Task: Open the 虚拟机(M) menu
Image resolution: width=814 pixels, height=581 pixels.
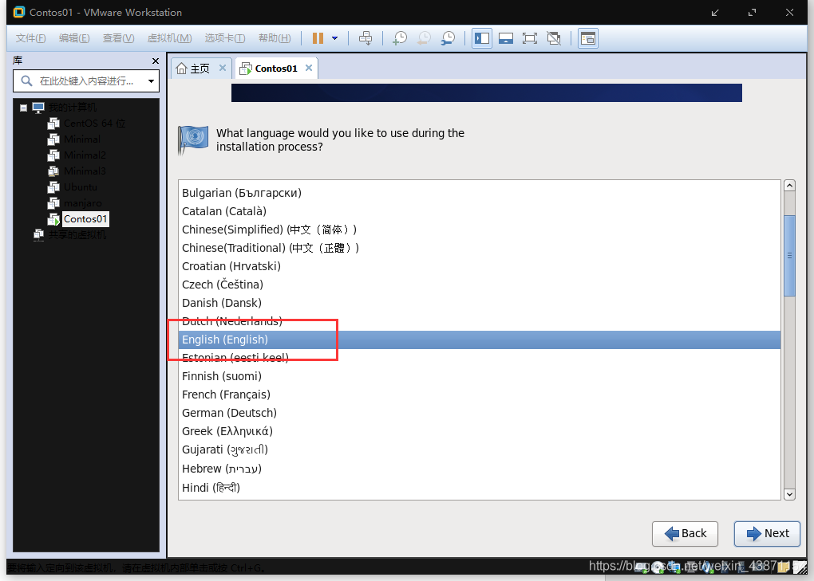Action: click(170, 38)
